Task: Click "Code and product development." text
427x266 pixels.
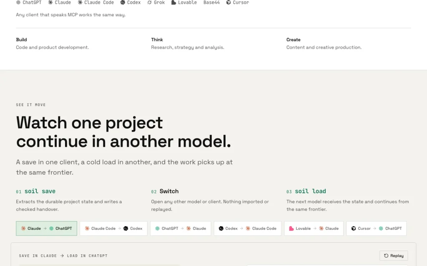Action: (x=53, y=47)
